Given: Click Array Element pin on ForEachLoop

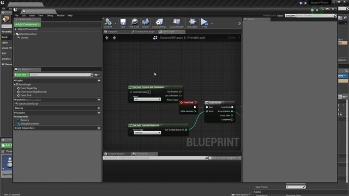Looking at the screenshot, I should [x=232, y=111].
